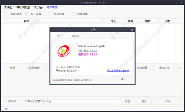
Task: Click the 确认 button in the dialog
Action: (x=123, y=79)
